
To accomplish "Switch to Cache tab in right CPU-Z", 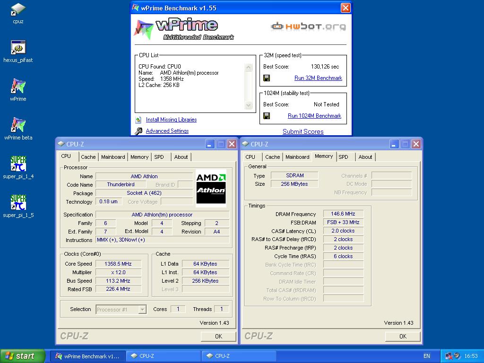I will click(273, 157).
